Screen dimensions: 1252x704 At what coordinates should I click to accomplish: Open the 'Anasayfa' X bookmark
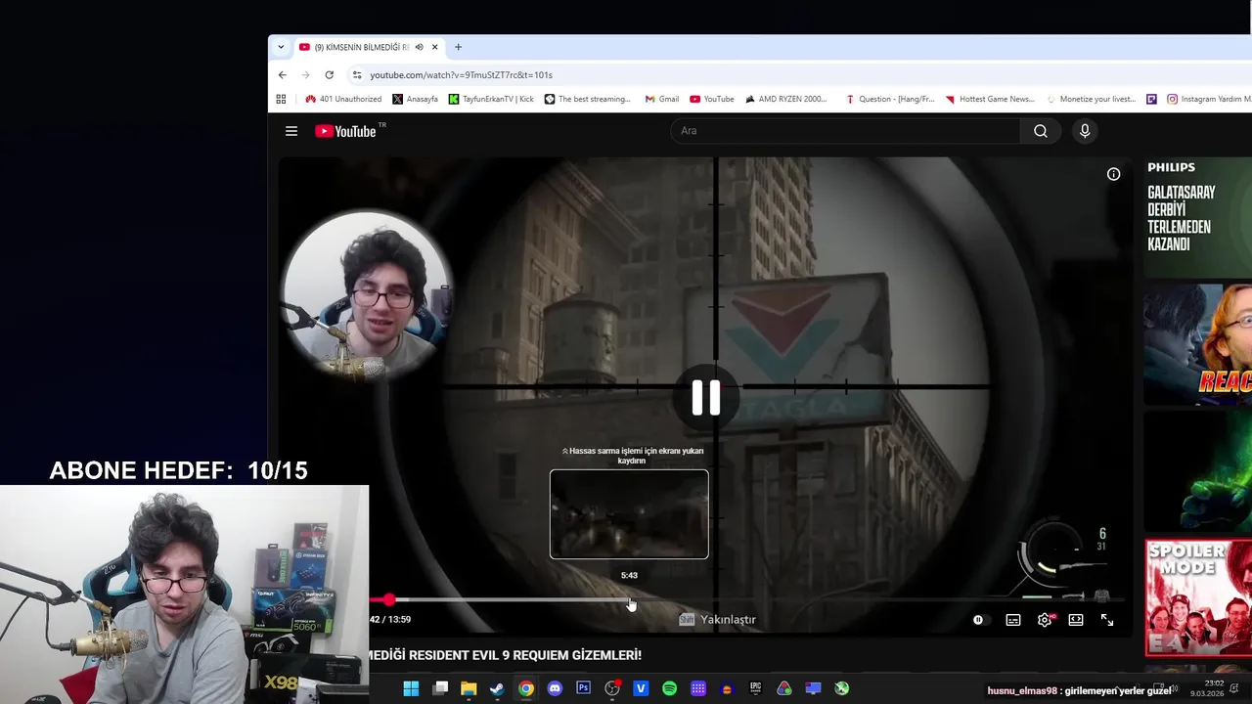pos(416,99)
